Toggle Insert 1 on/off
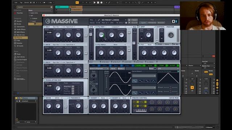Image resolution: width=232 pixels, height=130 pixels. (90, 98)
